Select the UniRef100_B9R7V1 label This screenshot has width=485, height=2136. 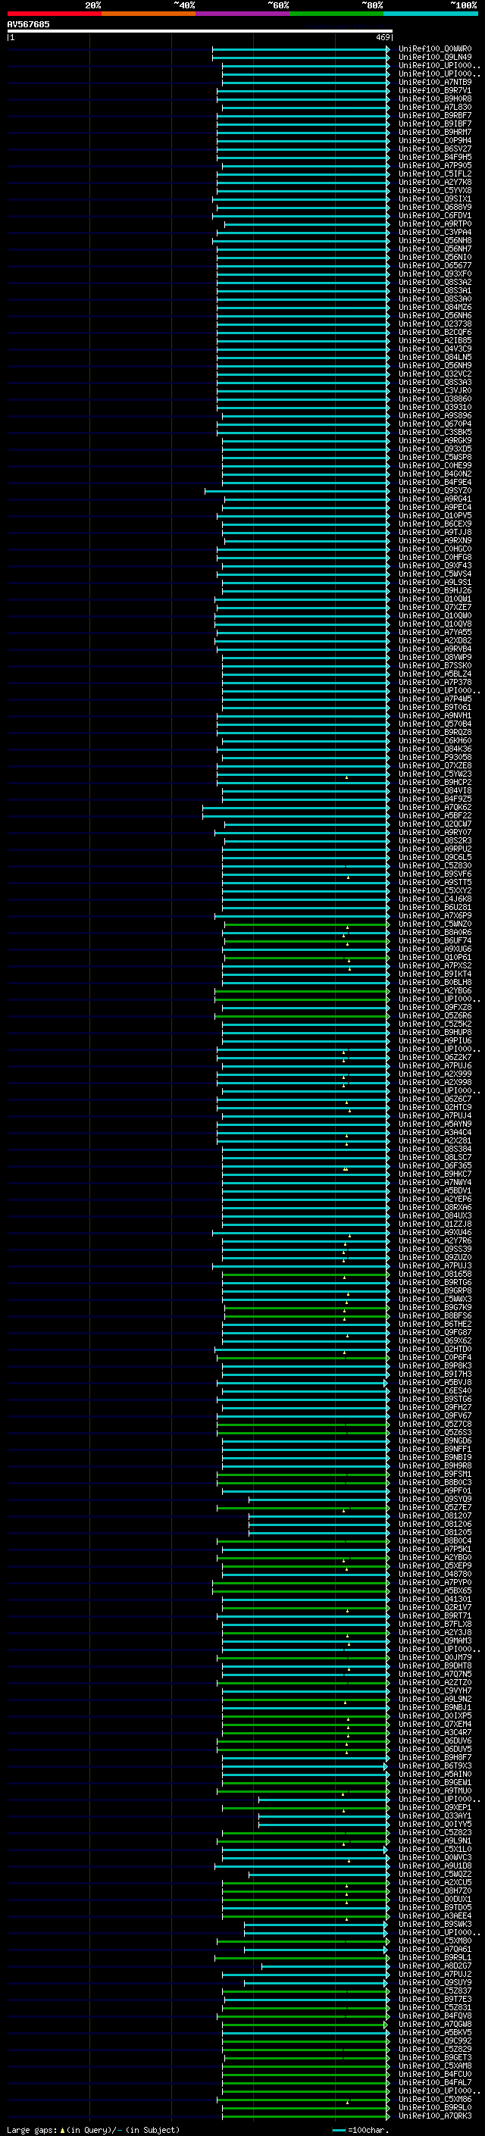click(434, 90)
